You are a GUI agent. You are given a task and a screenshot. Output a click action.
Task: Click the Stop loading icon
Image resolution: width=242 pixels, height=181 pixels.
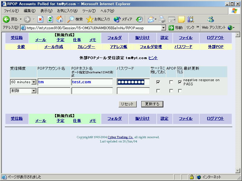[x=40, y=19]
